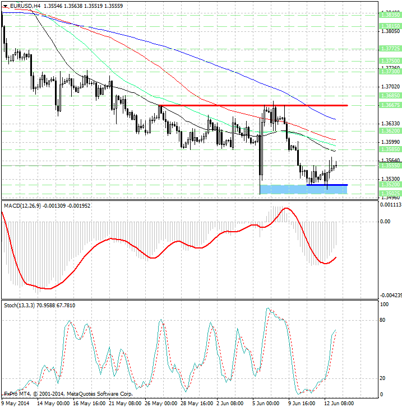Select the red horizontal resistance line
This screenshot has width=402, height=408.
point(253,105)
